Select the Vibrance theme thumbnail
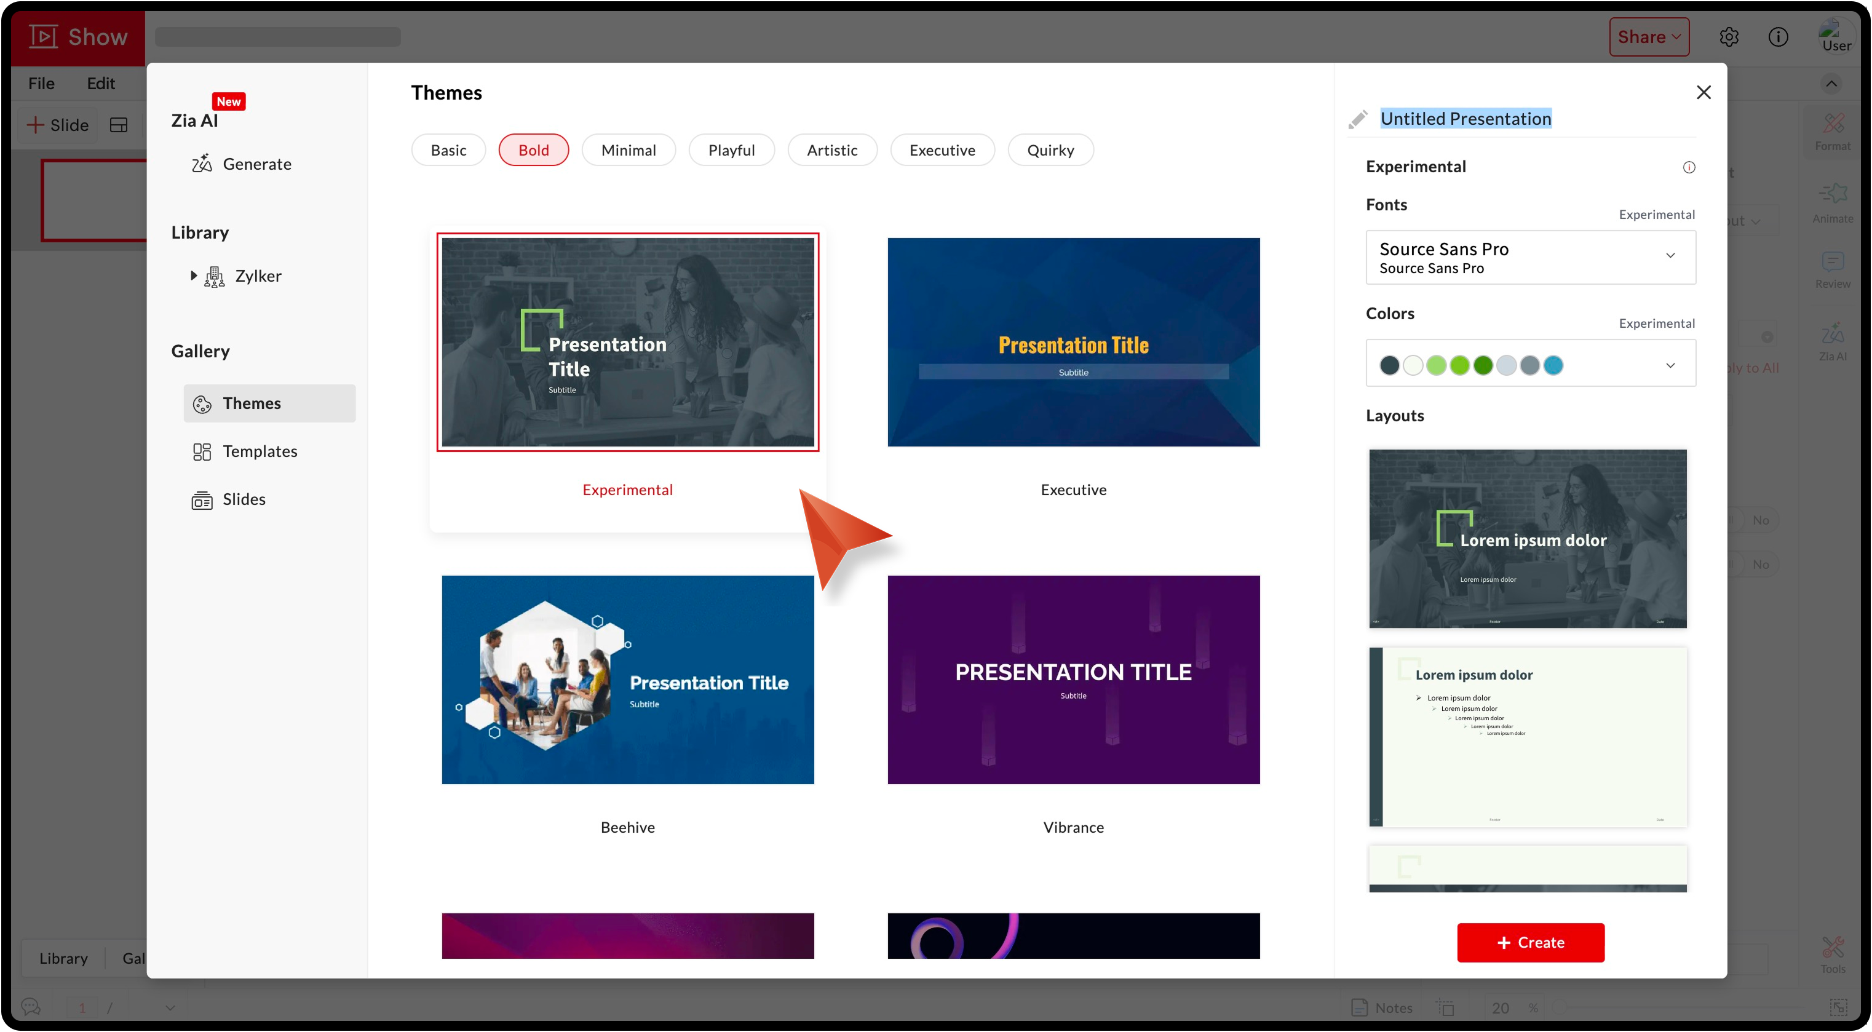This screenshot has width=1872, height=1032. (x=1073, y=680)
